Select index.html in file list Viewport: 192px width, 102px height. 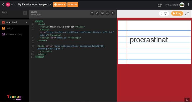tap(15, 22)
